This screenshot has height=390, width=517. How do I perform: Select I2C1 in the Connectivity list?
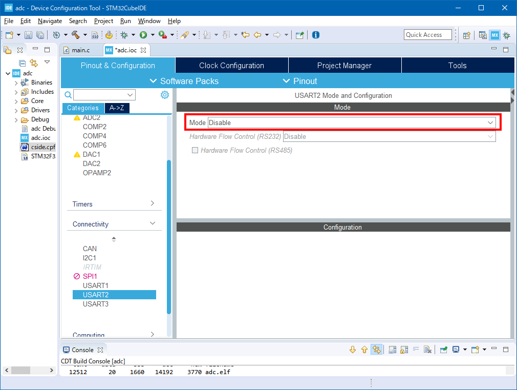(x=90, y=258)
